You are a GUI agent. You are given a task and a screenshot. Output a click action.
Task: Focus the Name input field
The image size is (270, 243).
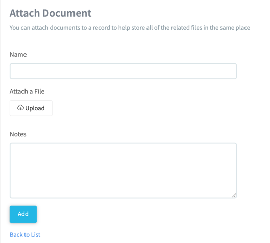click(x=124, y=71)
